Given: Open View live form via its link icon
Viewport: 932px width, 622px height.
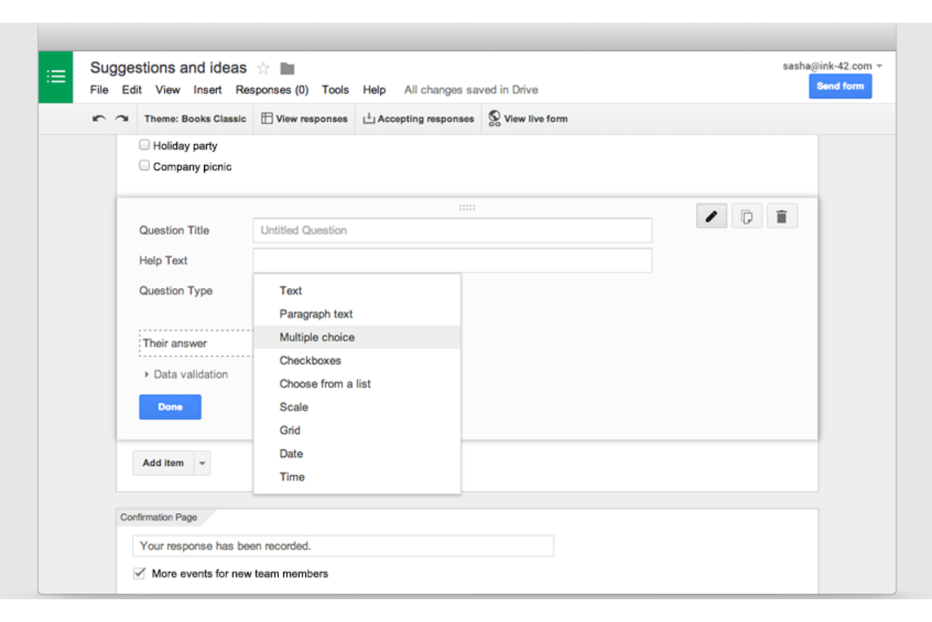Looking at the screenshot, I should pos(494,118).
